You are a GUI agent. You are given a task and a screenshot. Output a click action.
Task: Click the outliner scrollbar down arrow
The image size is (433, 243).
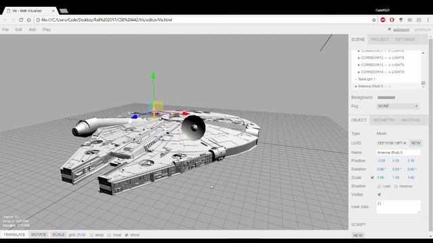click(423, 87)
